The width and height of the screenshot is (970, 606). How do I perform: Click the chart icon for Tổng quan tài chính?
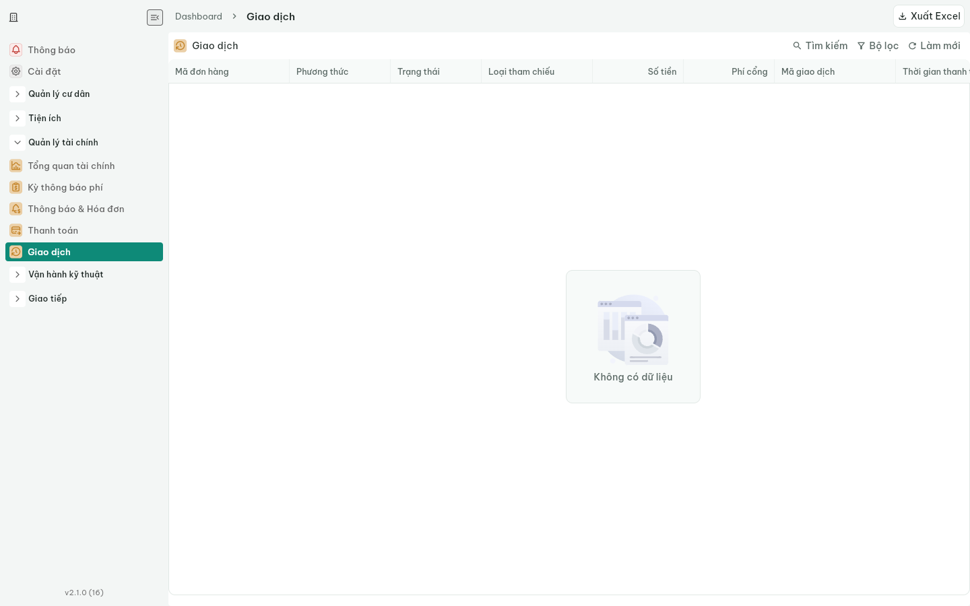[x=16, y=166]
